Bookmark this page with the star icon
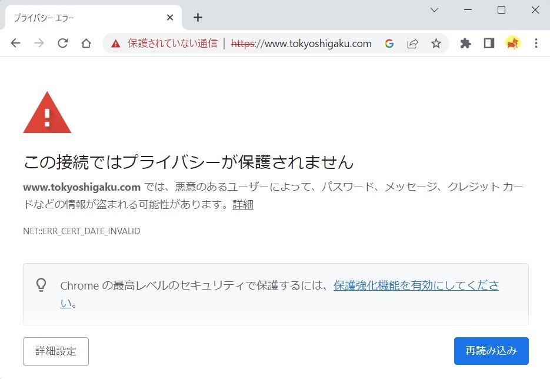The image size is (550, 379). click(x=436, y=44)
